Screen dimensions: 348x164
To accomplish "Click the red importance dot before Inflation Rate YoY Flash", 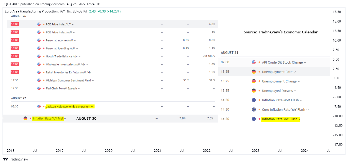I will coord(259,119).
